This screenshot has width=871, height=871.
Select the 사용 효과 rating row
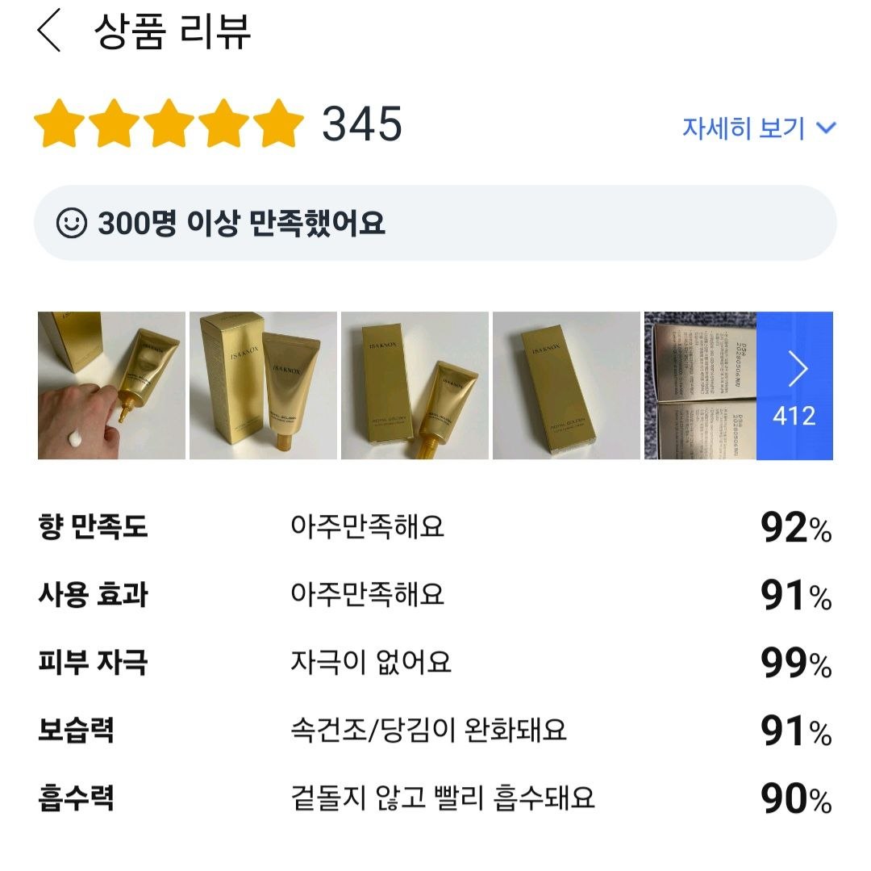[x=435, y=594]
